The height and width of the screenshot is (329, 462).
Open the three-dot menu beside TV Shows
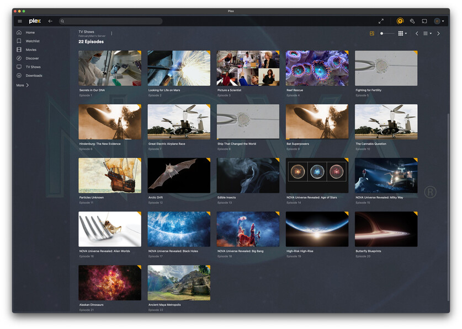(x=111, y=34)
